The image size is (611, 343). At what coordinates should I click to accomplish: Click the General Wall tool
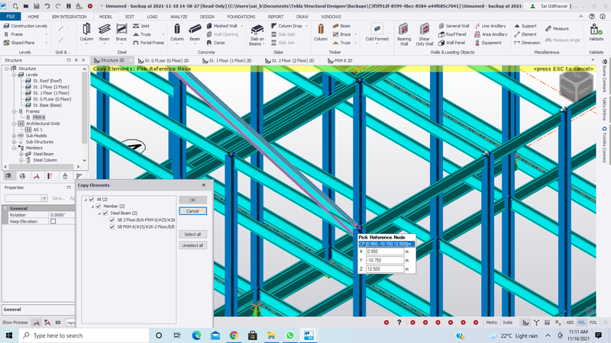(x=454, y=26)
